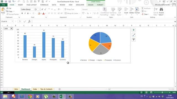Open the FILE tab
177x99 pixels.
click(x=4, y=5)
